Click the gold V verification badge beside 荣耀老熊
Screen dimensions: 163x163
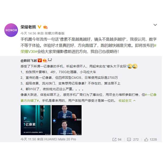[39, 27]
